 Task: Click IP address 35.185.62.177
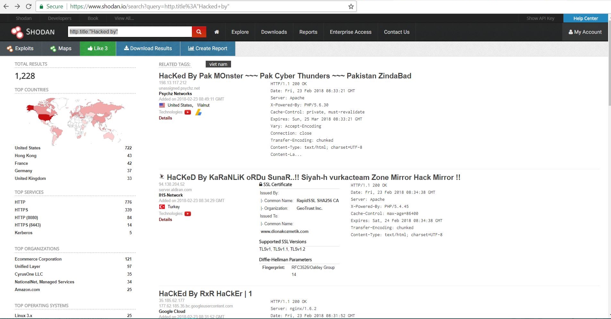click(172, 300)
